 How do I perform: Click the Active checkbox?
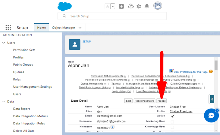pyautogui.click(x=173, y=116)
